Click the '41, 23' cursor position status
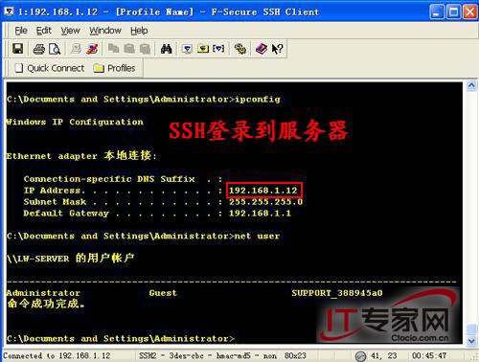479x362 pixels. point(384,355)
